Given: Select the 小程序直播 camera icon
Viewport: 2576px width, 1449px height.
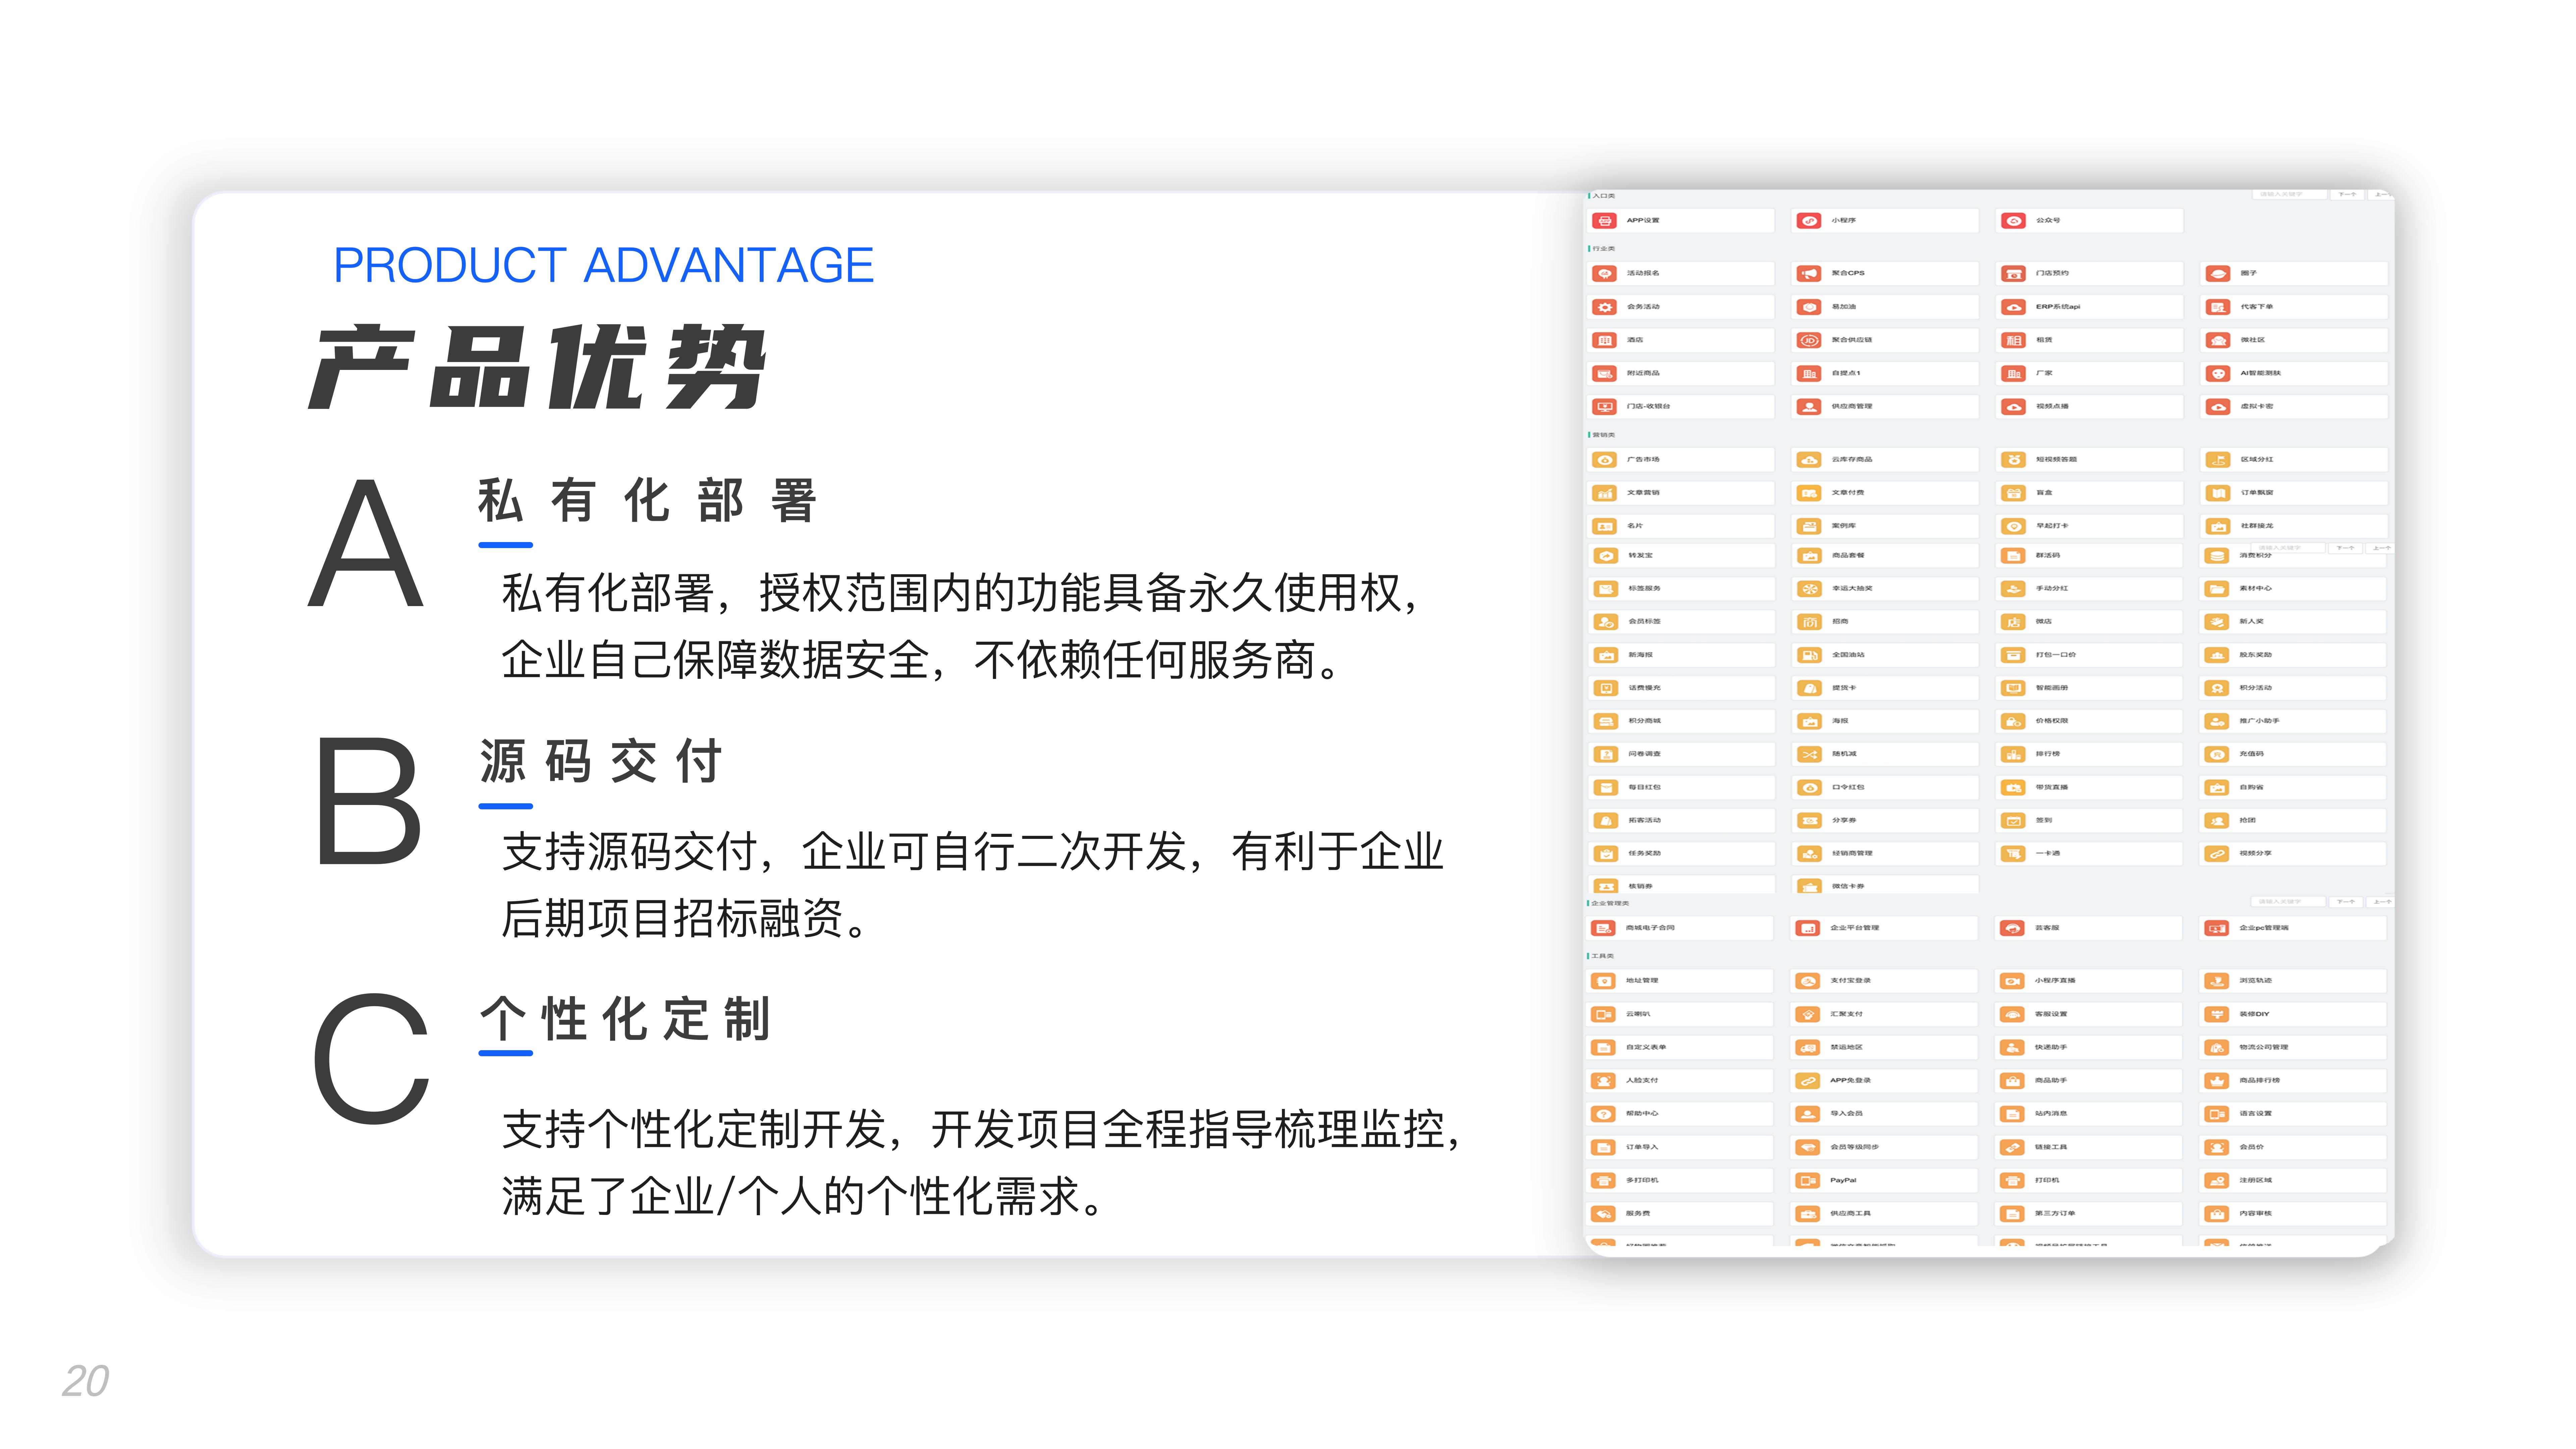Looking at the screenshot, I should pos(2013,981).
